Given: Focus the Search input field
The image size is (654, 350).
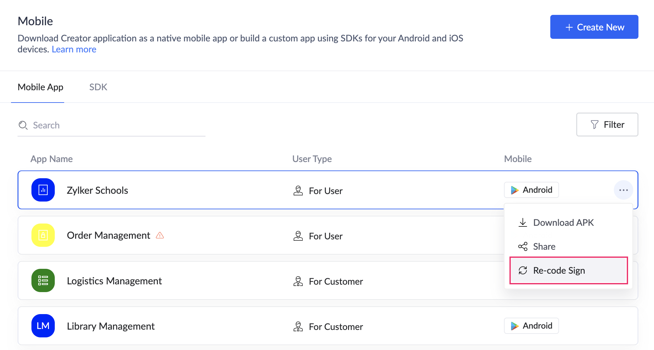Looking at the screenshot, I should coord(117,125).
